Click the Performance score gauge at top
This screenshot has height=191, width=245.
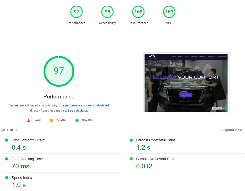77,12
